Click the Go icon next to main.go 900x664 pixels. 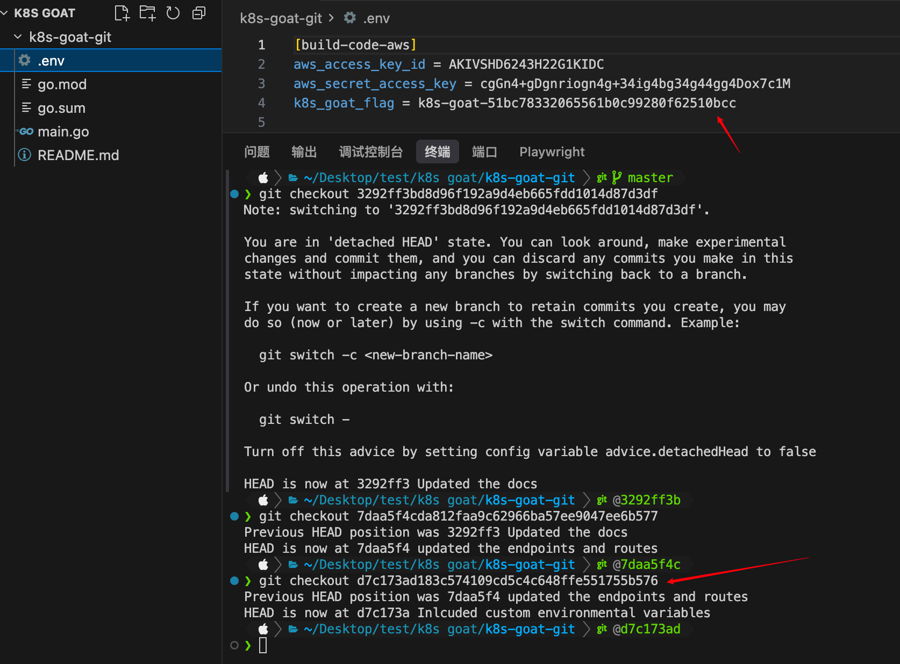point(25,132)
